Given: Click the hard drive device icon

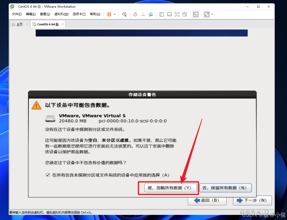Looking at the screenshot, I should 50,119.
